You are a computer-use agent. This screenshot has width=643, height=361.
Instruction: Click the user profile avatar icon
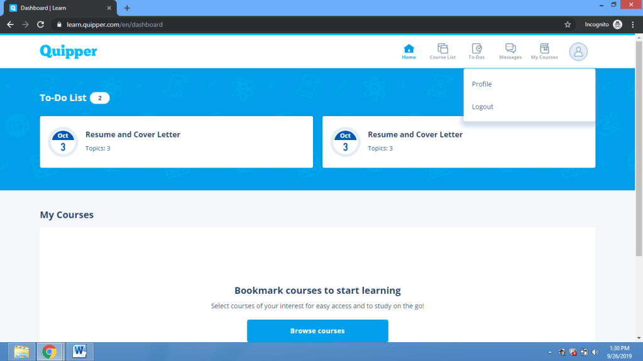point(578,51)
